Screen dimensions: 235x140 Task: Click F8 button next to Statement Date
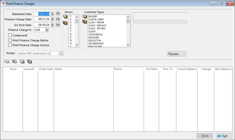click(x=58, y=14)
